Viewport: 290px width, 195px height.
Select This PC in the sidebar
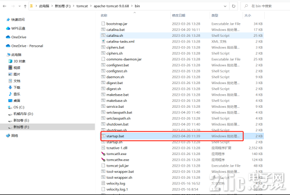pyautogui.click(x=14, y=55)
